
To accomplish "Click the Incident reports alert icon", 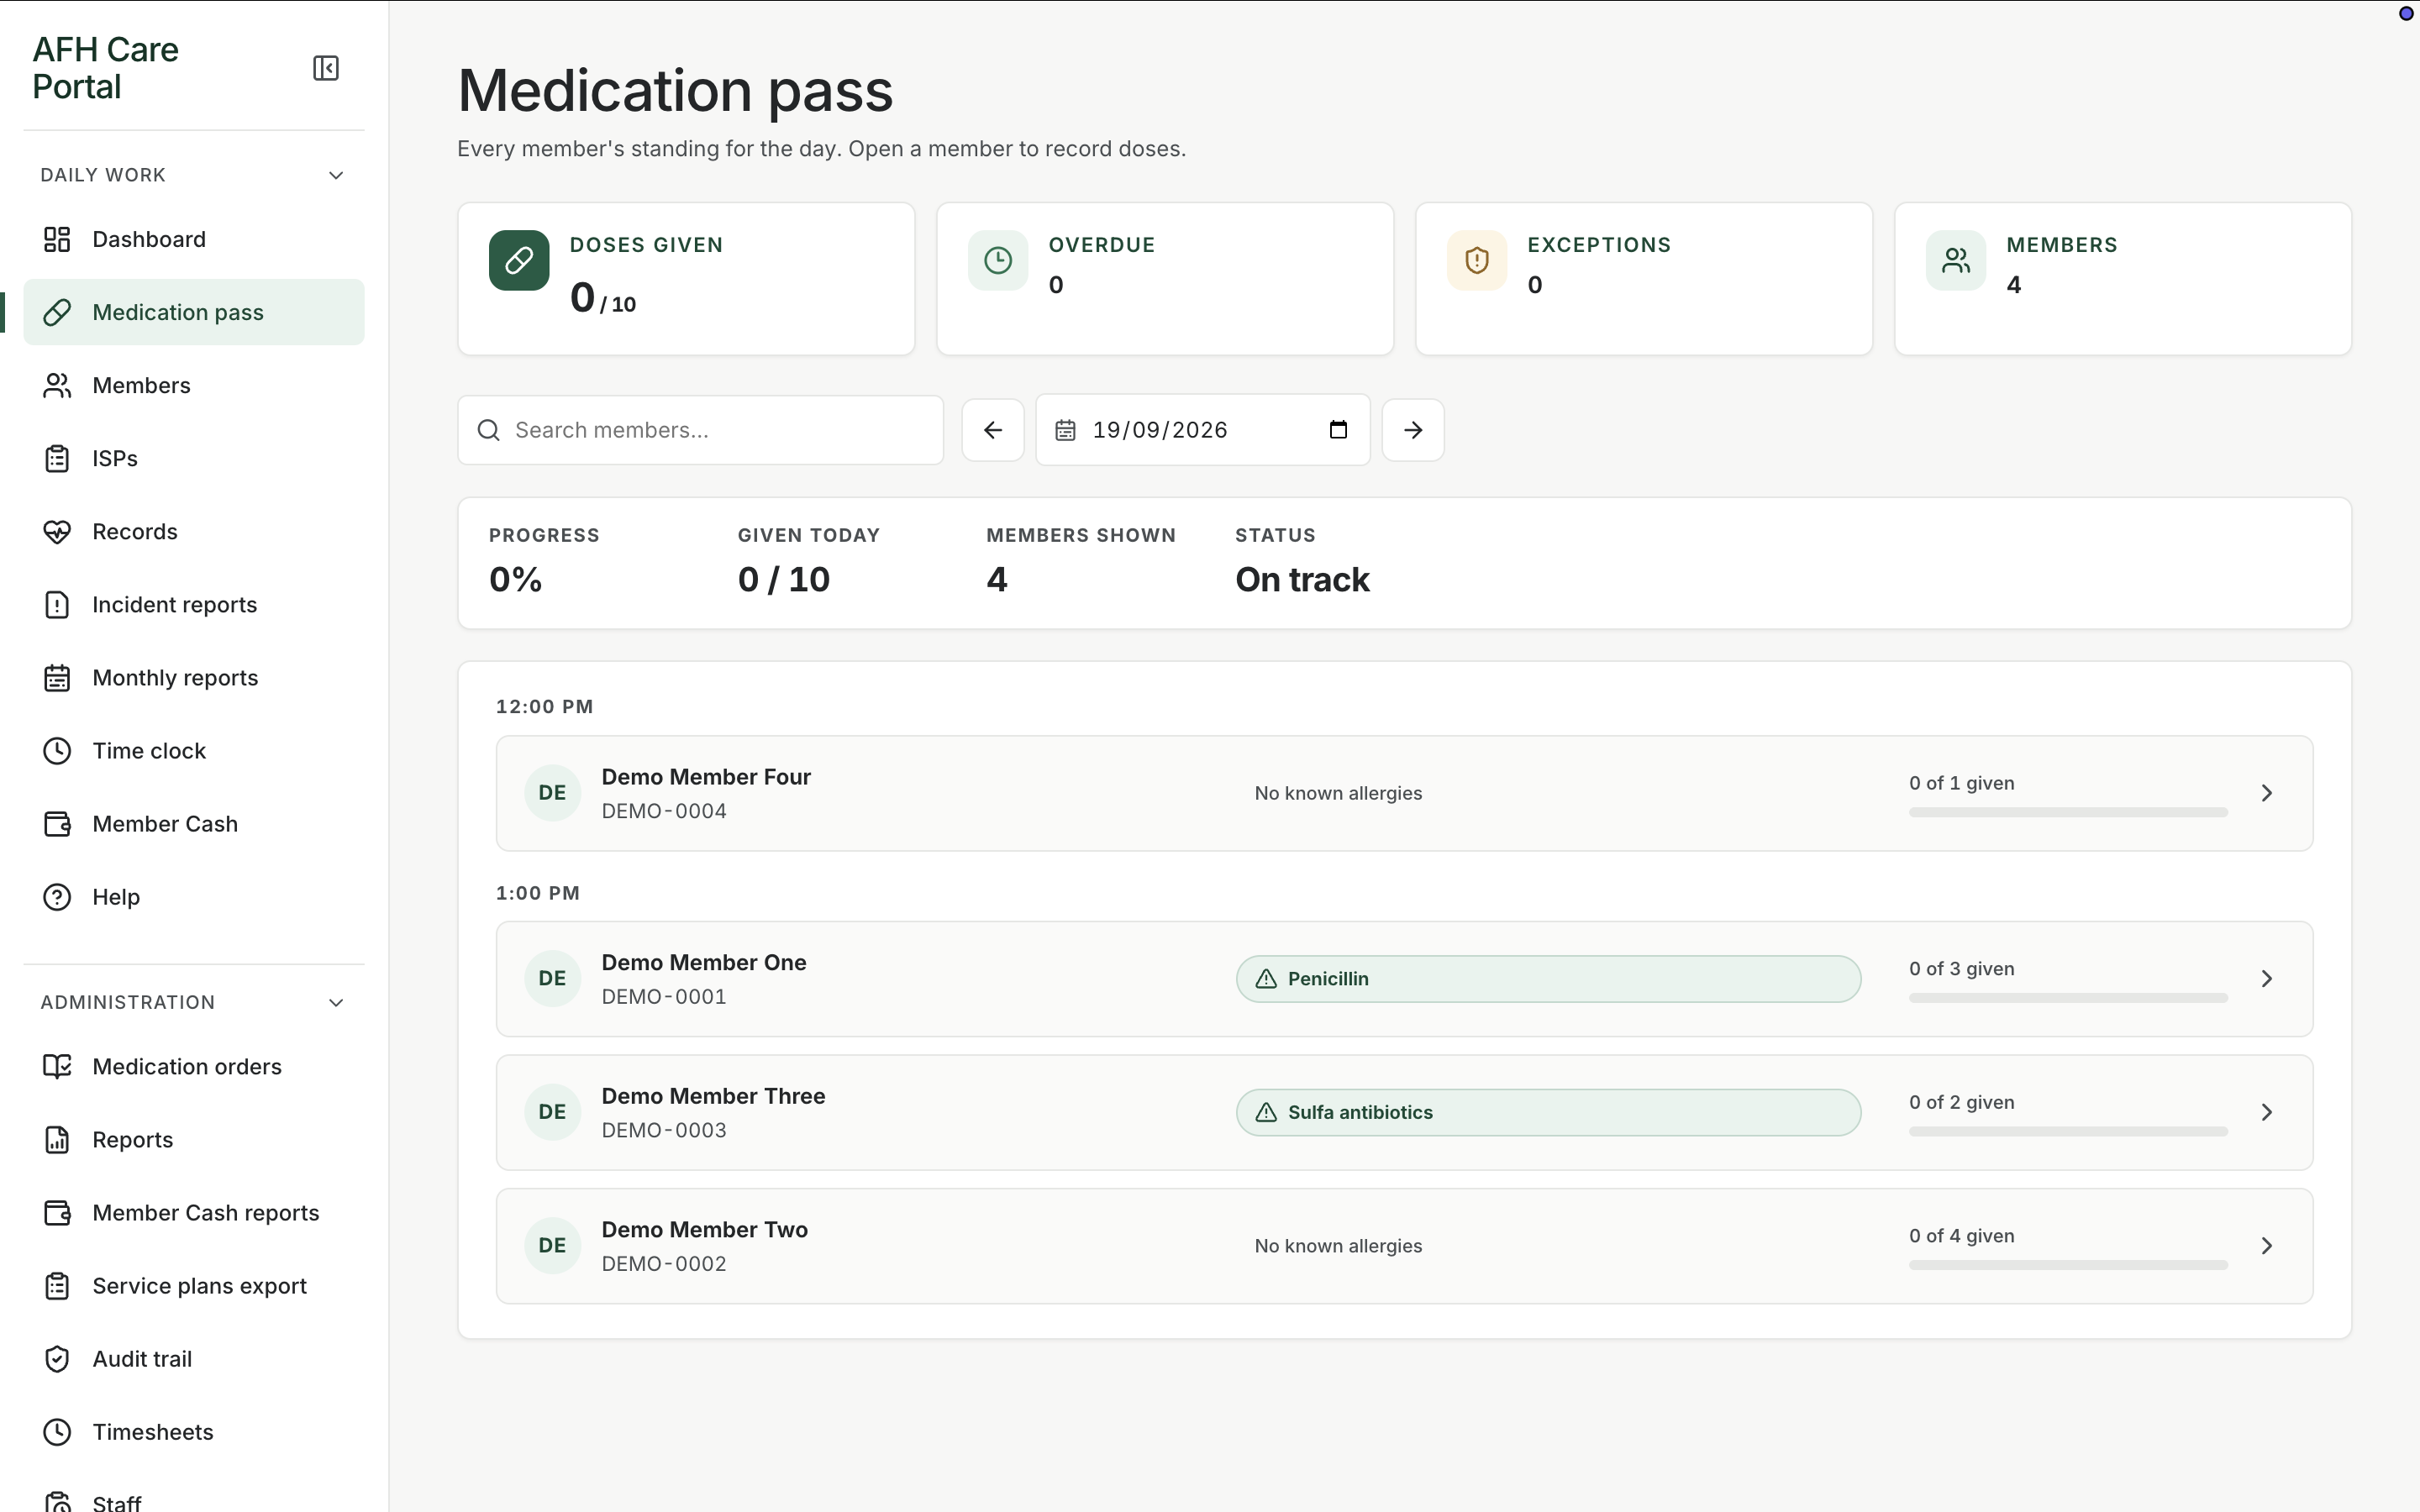I will 57,604.
